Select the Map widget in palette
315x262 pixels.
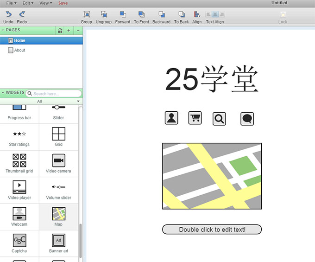point(58,217)
